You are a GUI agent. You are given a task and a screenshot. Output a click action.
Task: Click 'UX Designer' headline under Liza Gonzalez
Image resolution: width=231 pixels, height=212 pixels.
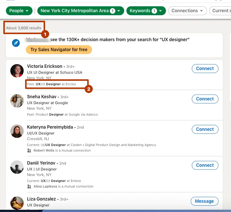38,205
